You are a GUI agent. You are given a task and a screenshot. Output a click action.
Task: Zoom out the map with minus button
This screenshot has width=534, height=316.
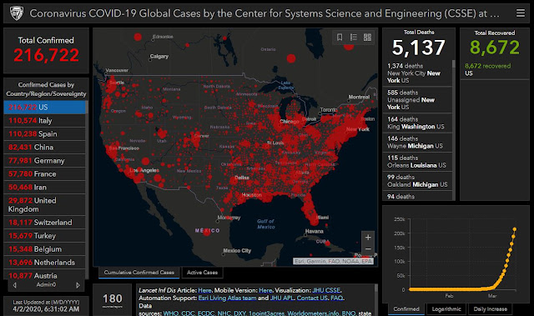point(368,248)
